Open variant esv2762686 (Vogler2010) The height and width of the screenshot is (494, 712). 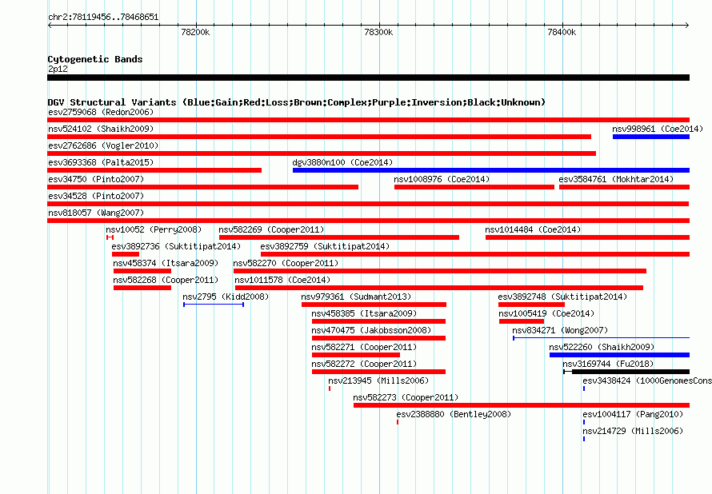point(103,145)
